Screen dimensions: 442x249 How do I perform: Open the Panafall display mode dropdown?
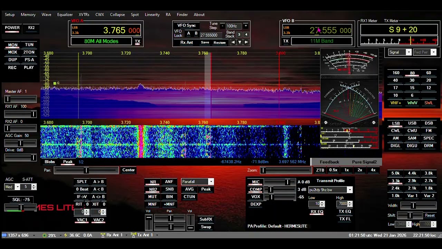pyautogui.click(x=198, y=182)
